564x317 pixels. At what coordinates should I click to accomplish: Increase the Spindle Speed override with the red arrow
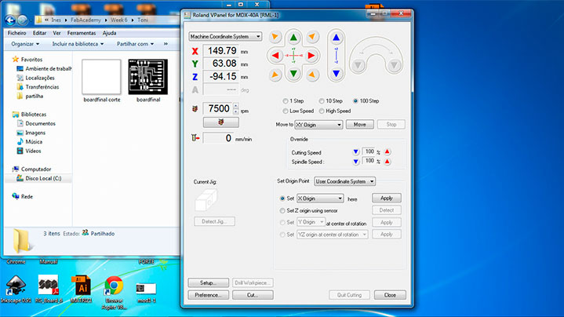pos(387,162)
